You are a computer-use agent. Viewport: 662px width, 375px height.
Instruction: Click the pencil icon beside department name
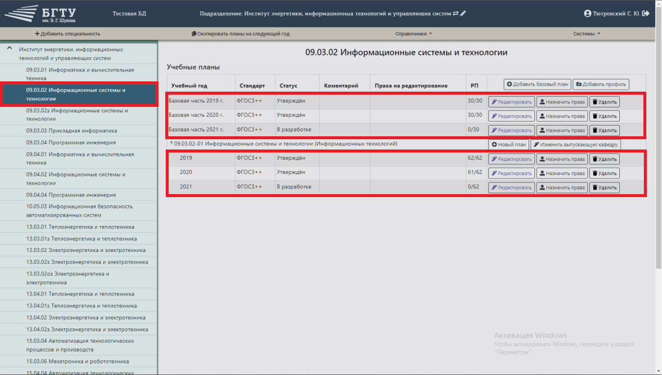(x=463, y=14)
